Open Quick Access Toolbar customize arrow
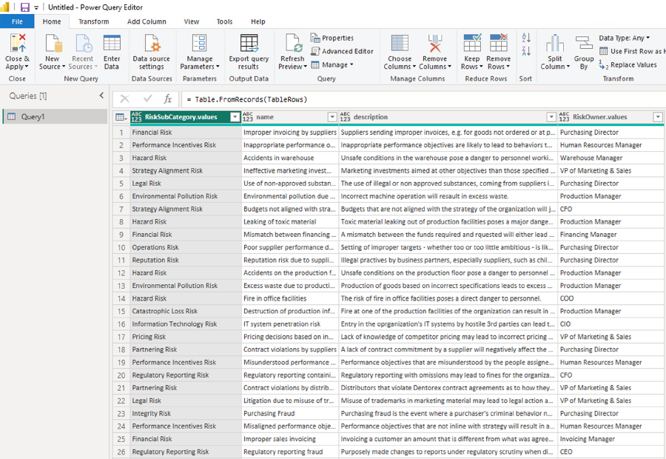This screenshot has height=459, width=666. click(x=36, y=7)
